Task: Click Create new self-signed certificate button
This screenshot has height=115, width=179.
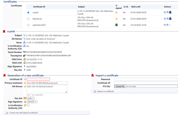Action: pos(46,113)
